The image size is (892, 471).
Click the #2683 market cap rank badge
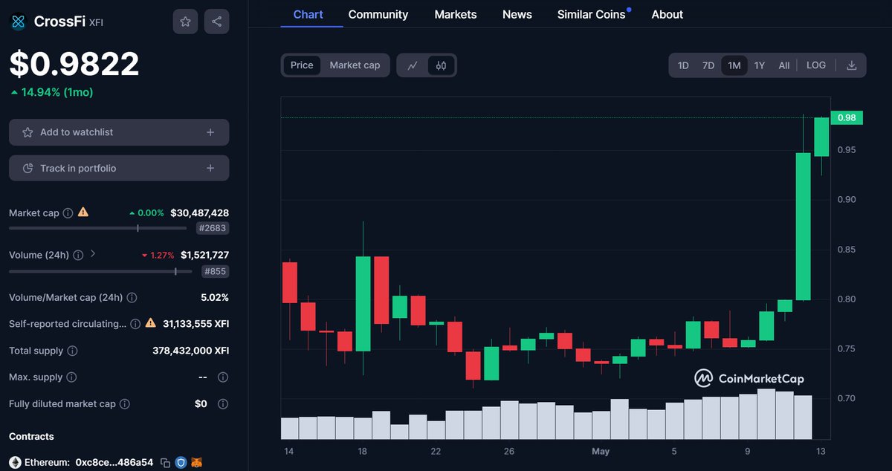click(213, 229)
